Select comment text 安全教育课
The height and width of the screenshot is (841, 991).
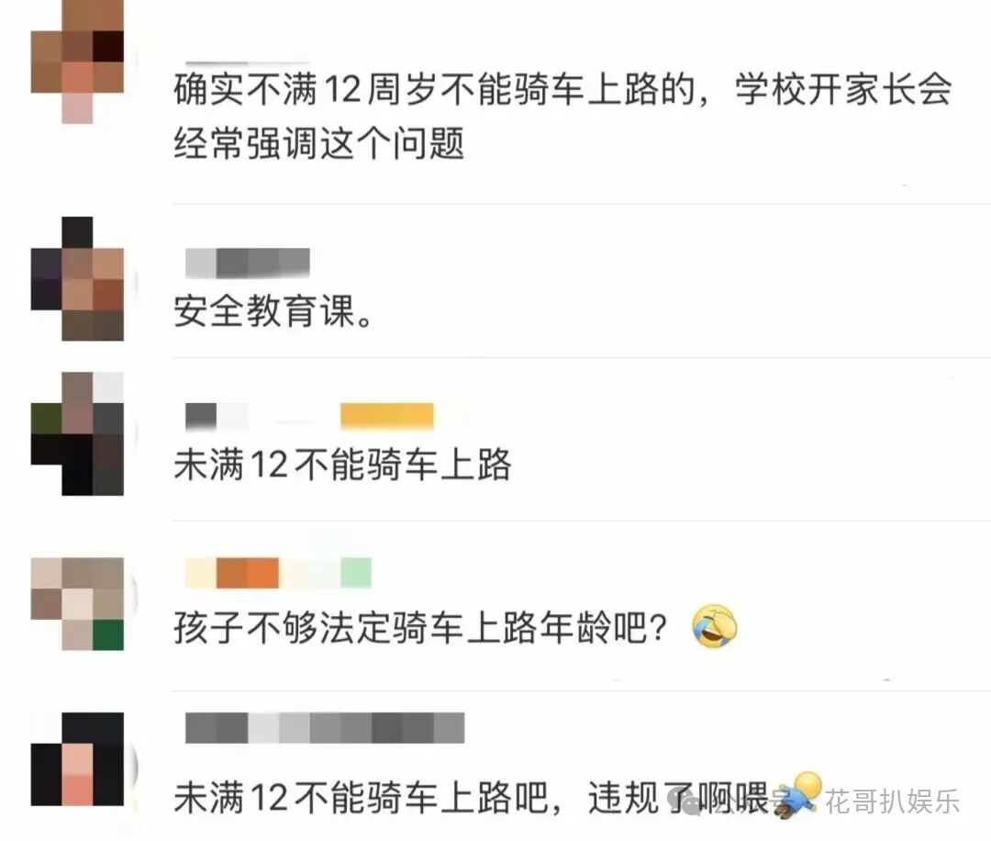pos(273,311)
